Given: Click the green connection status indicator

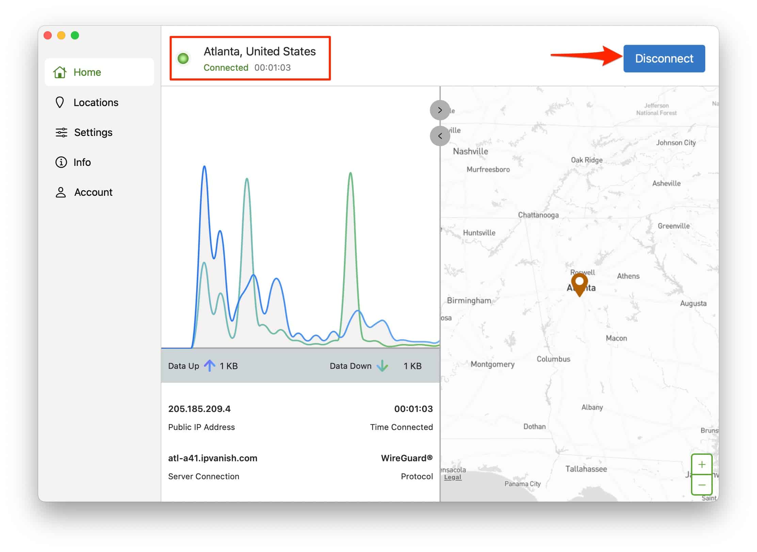Looking at the screenshot, I should click(183, 58).
